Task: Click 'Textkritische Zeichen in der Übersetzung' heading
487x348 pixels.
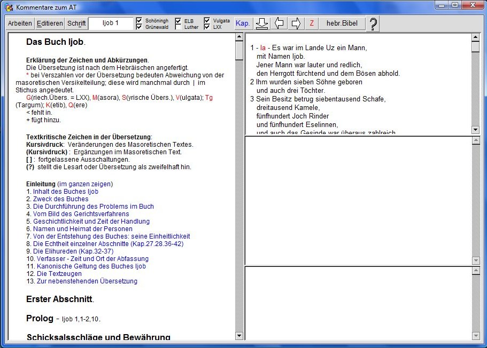Action: pyautogui.click(x=89, y=137)
